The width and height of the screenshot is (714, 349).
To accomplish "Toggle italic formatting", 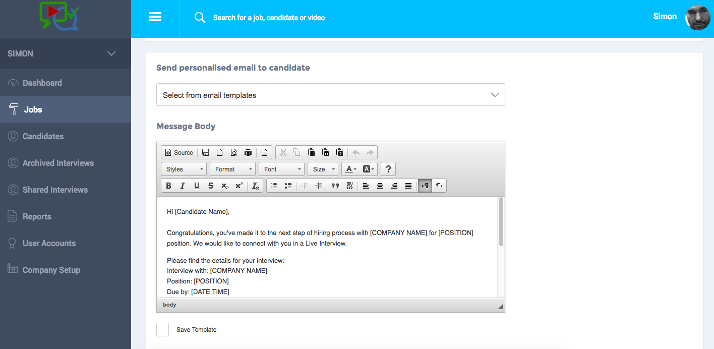I will 183,186.
